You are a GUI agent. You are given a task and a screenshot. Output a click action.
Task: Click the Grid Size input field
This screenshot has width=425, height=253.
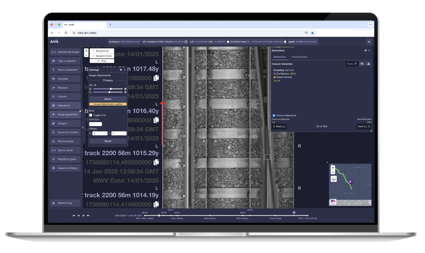96,124
